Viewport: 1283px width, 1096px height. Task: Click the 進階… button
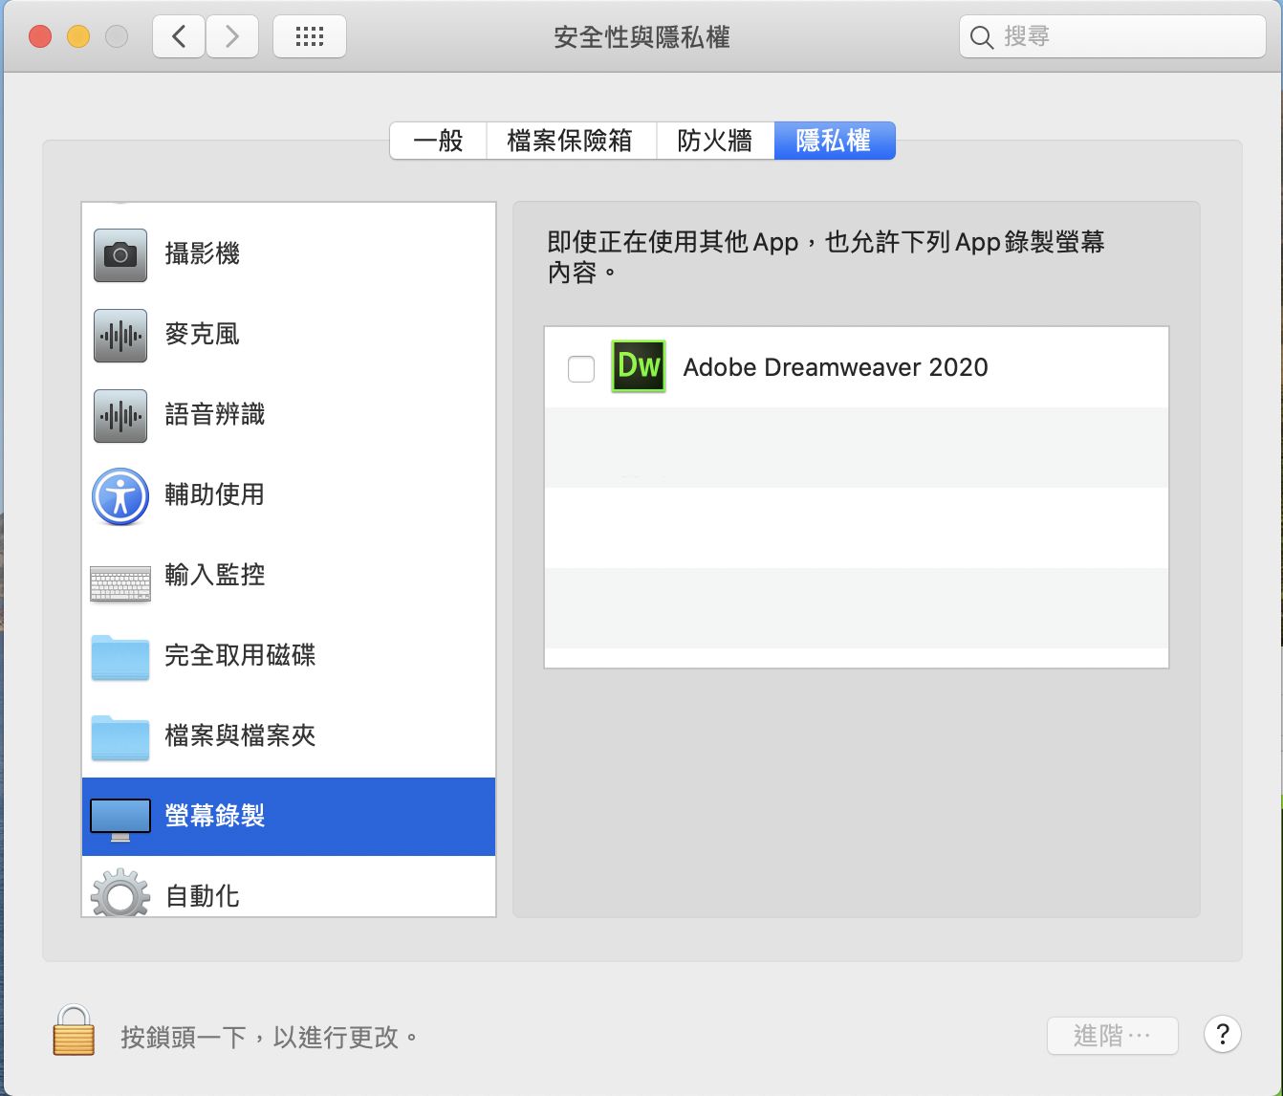coord(1113,1036)
